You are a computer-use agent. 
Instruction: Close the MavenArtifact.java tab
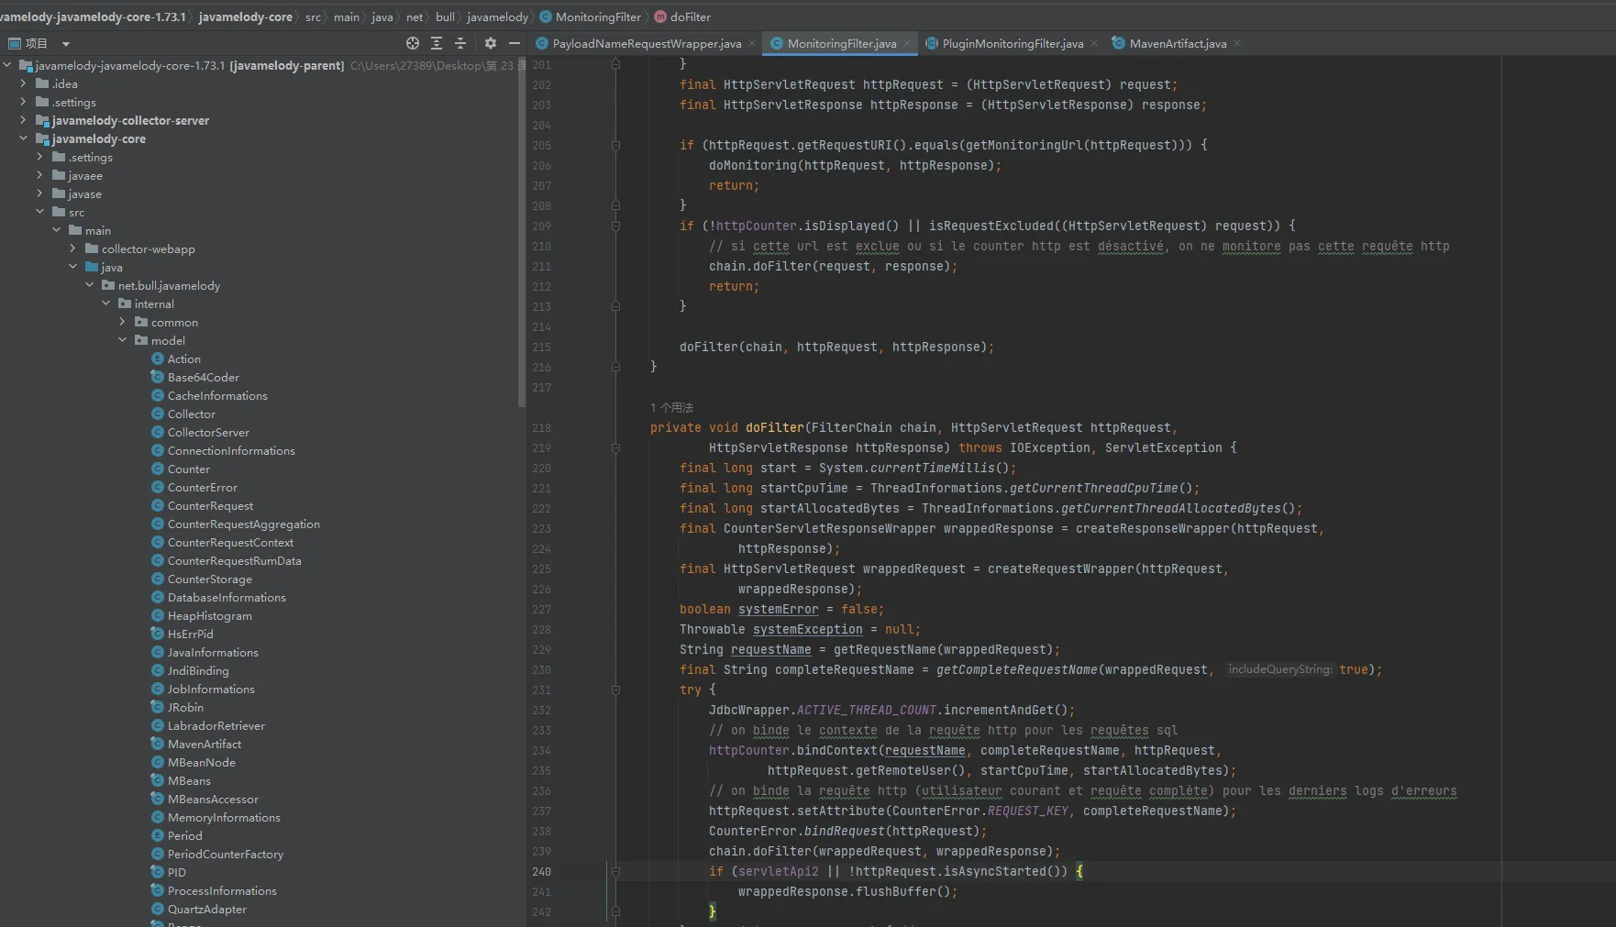pyautogui.click(x=1237, y=43)
